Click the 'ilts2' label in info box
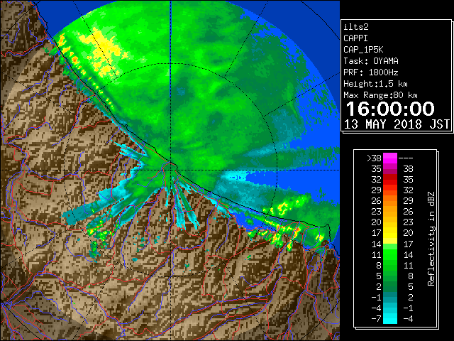Viewport: 454px width, 341px height. (356, 27)
